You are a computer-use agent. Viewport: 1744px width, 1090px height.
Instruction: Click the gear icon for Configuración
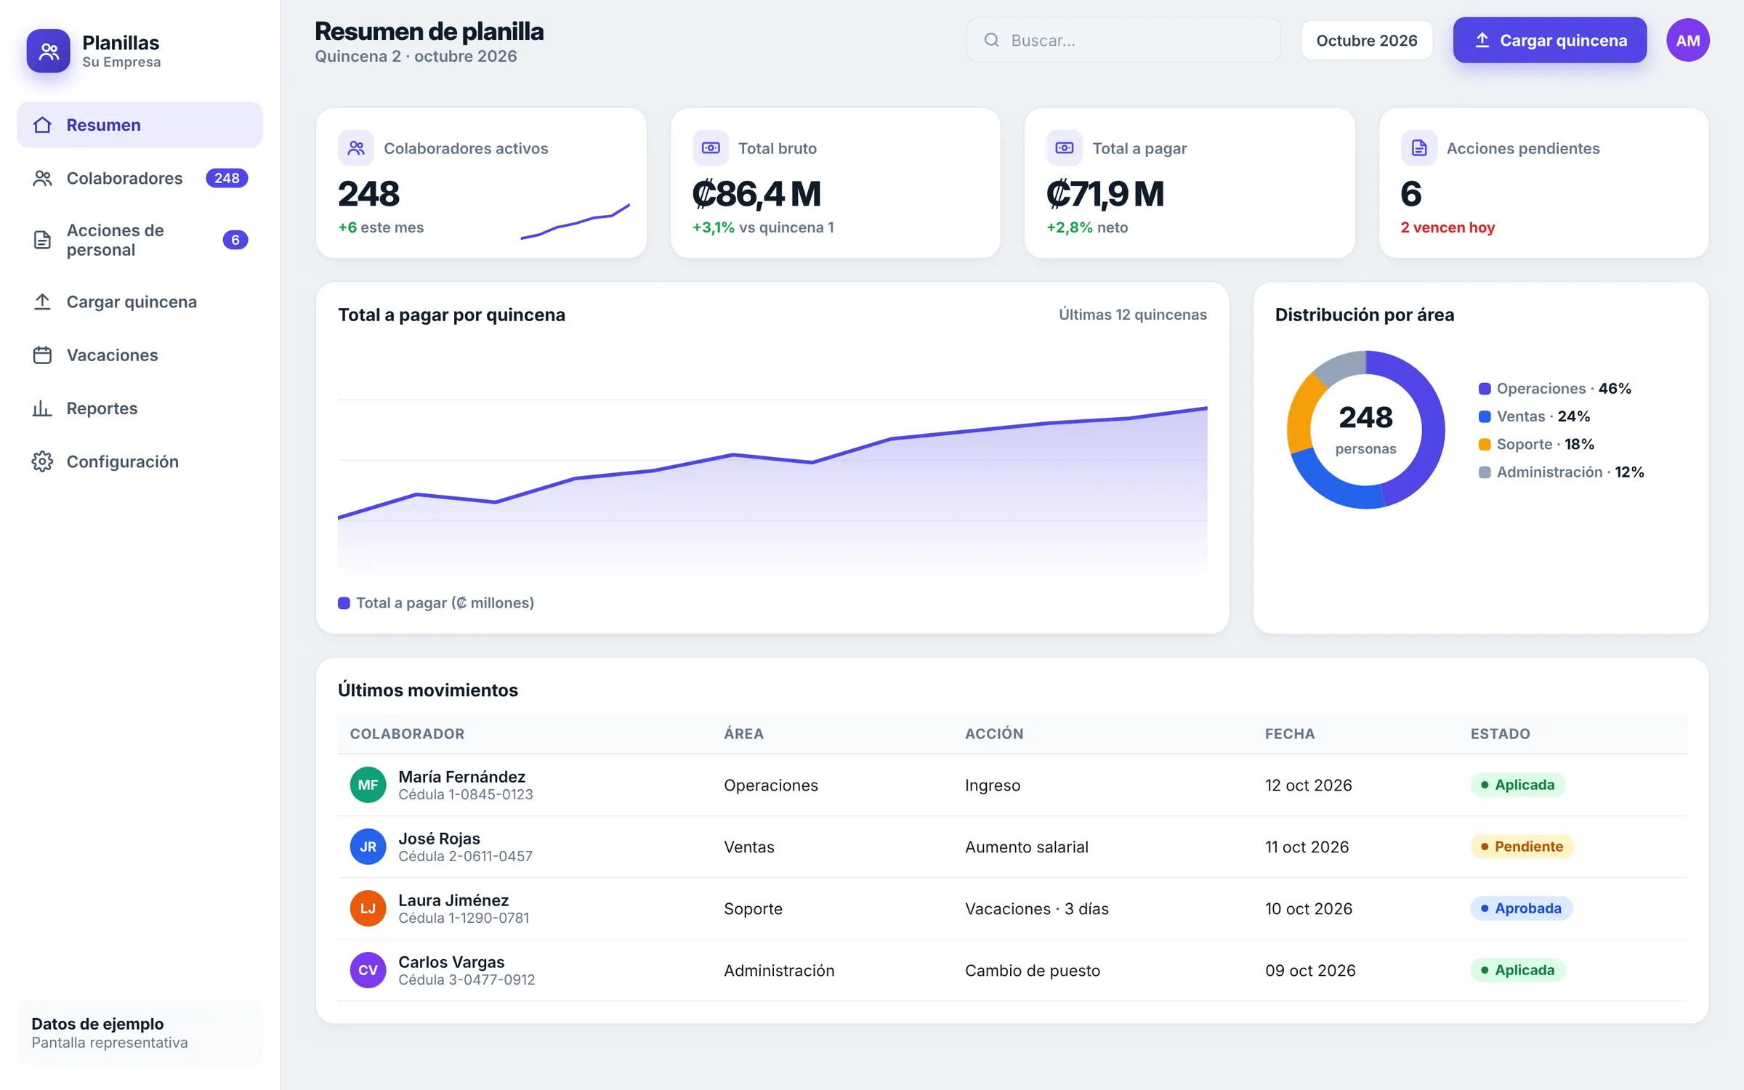coord(42,461)
